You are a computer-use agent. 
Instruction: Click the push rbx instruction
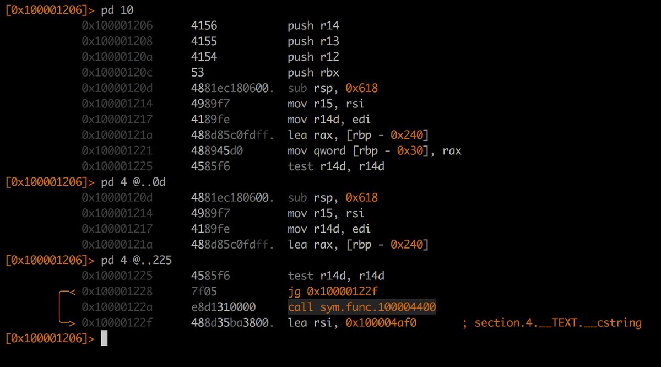[x=313, y=73]
